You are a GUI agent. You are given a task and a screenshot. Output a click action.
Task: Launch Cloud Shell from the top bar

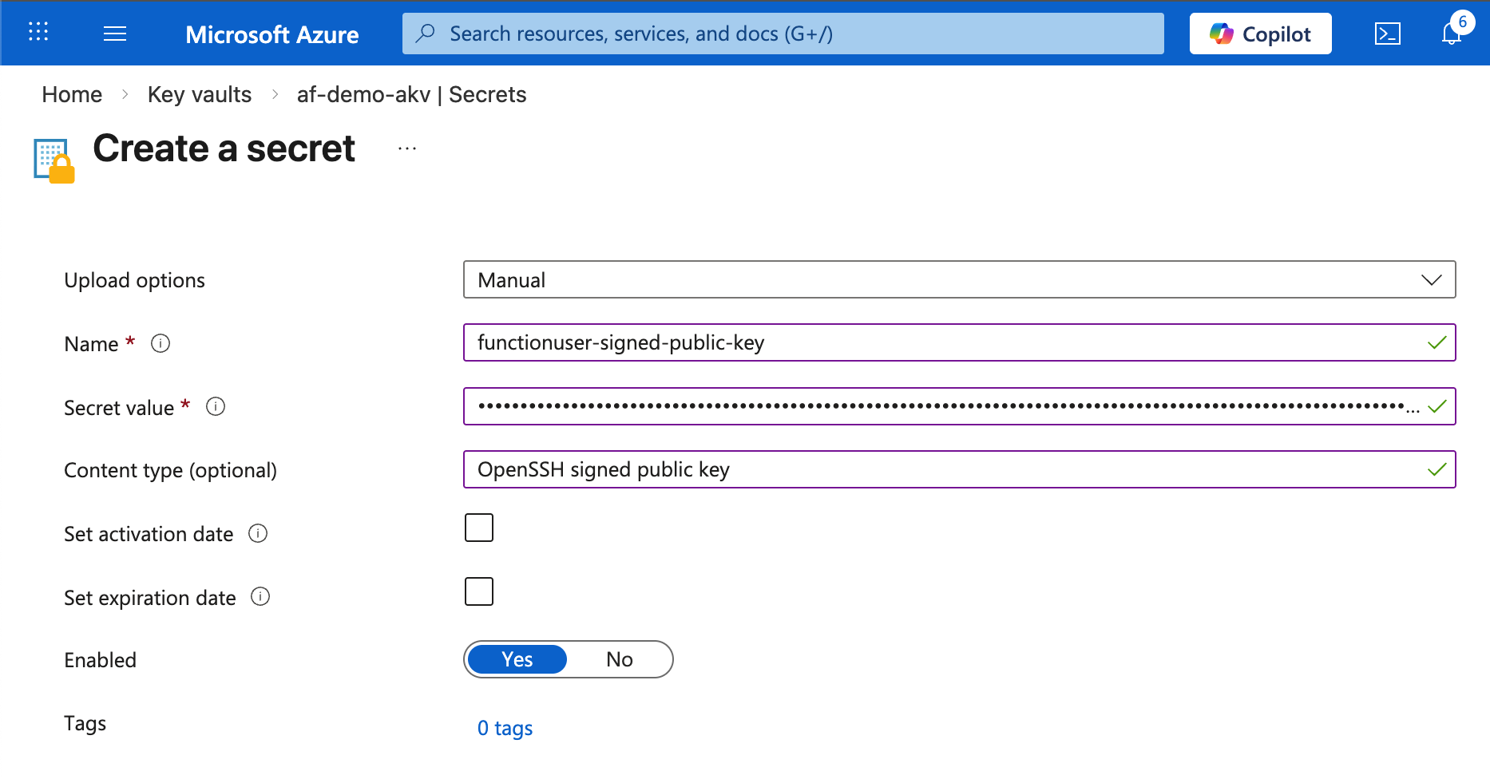1387,34
